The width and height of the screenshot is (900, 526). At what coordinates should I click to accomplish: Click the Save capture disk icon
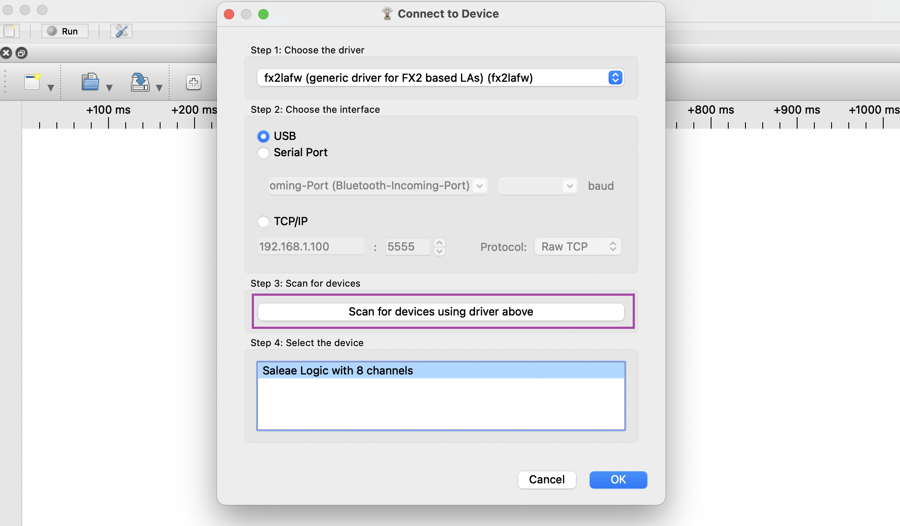click(140, 82)
